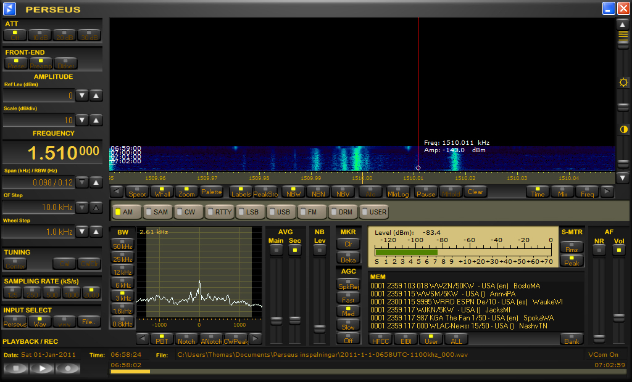This screenshot has width=632, height=382.
Task: Select SAM demodulation mode
Action: (157, 212)
